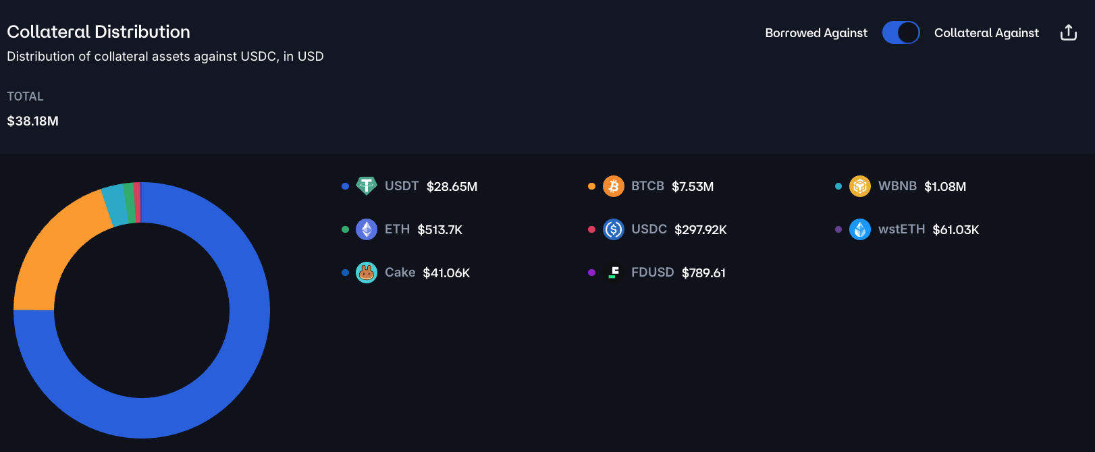Click the USDT Tether token icon
The height and width of the screenshot is (452, 1095).
(x=366, y=186)
